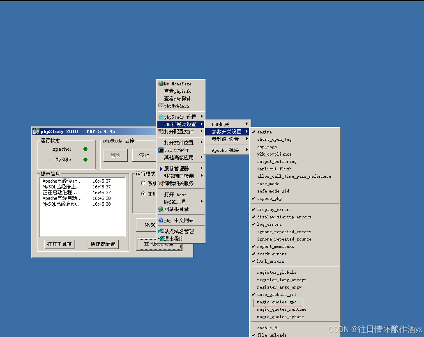Toggle safe_mode menu entry
Screen dimensions: 424x337
295,183
